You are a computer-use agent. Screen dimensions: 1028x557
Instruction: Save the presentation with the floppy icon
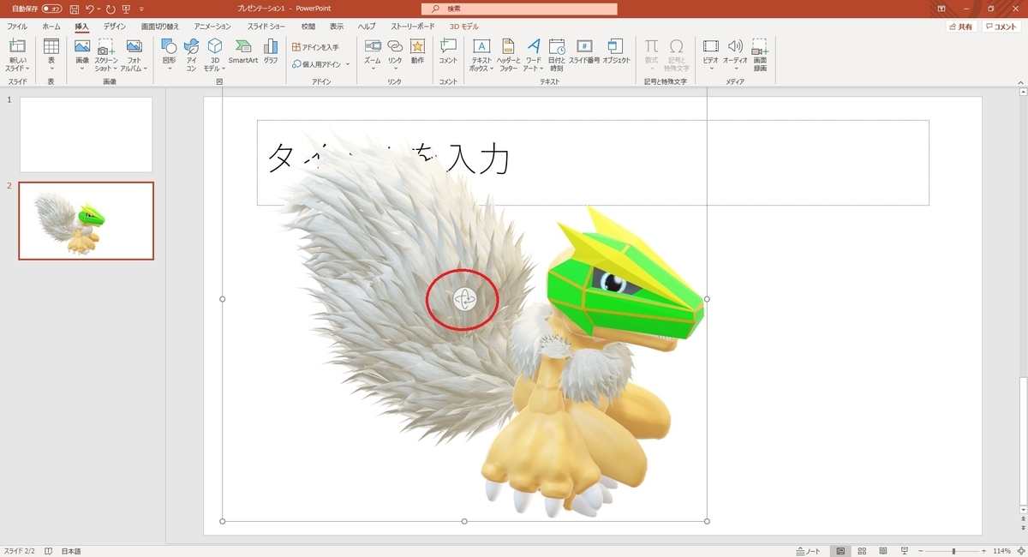point(75,8)
